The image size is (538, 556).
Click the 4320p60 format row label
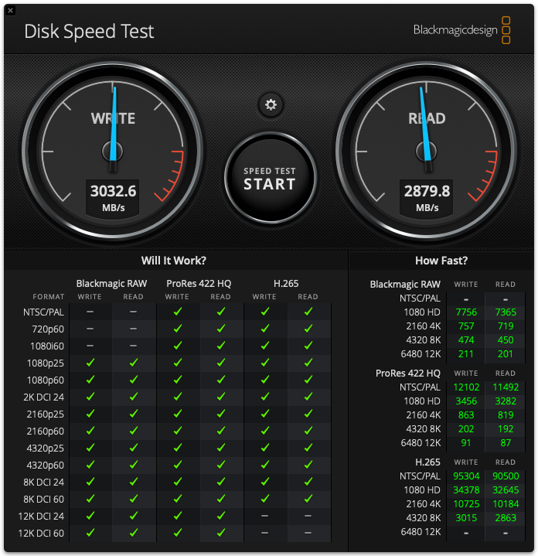tap(46, 466)
